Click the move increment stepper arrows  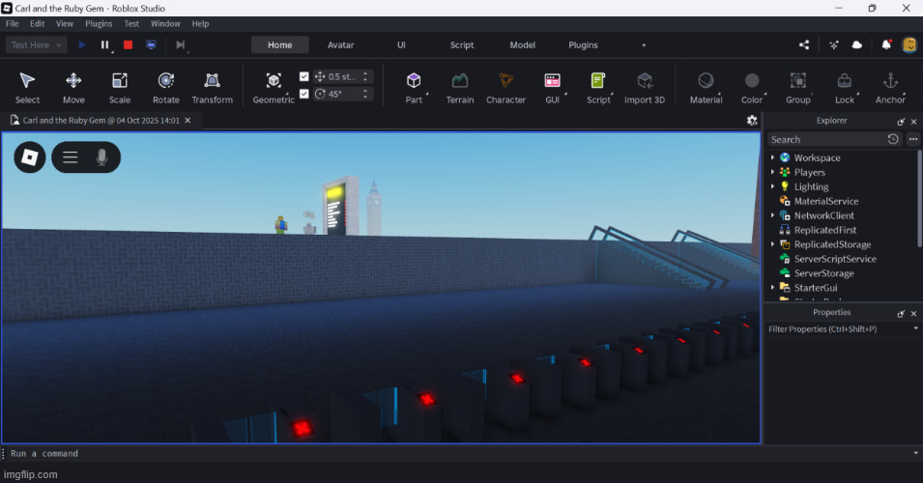(x=365, y=76)
